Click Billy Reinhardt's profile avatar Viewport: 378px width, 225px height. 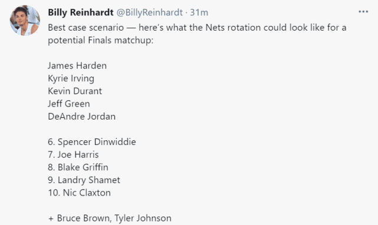coord(25,21)
